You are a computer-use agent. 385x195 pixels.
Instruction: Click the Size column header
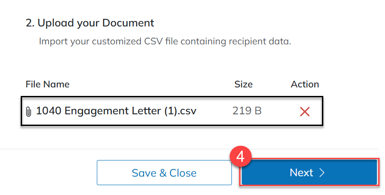click(x=244, y=84)
